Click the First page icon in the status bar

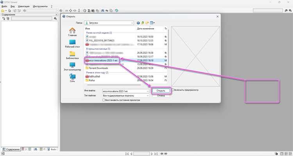click(x=127, y=154)
